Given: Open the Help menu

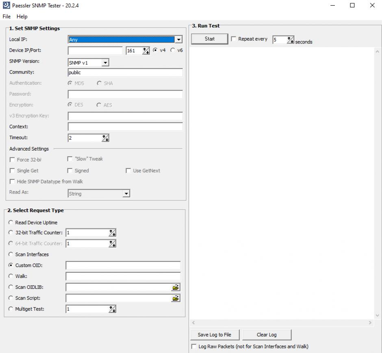Looking at the screenshot, I should 22,16.
